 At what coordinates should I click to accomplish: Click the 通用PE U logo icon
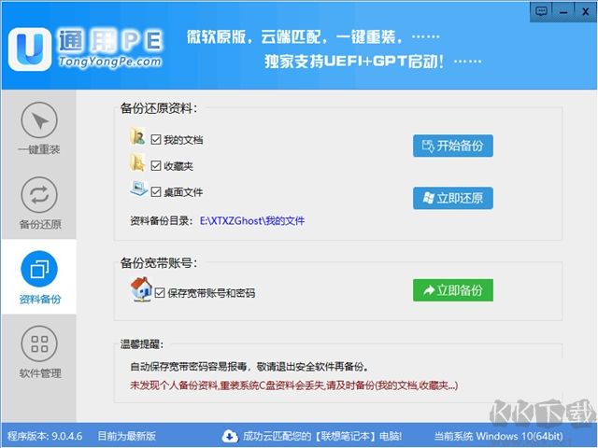coord(30,49)
